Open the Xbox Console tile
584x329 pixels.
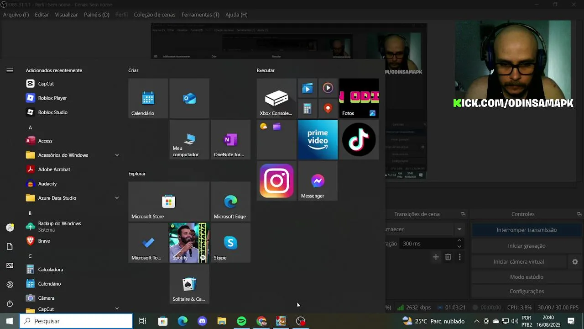(276, 98)
